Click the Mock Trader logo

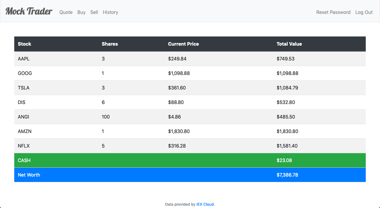(x=29, y=11)
